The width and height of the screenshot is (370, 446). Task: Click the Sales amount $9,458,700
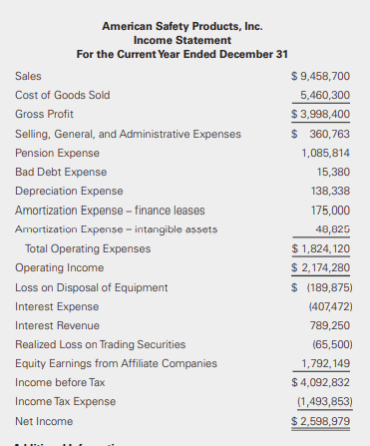coord(320,76)
